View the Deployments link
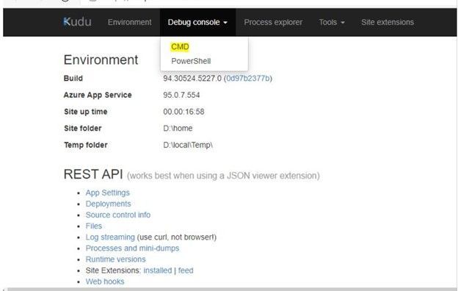Screen dimensions: 458x291 tap(108, 204)
